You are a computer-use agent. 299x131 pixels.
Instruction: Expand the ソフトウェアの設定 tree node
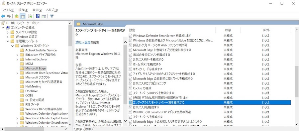8,32
